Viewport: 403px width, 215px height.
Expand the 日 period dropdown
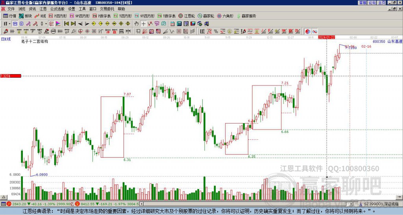coord(9,24)
